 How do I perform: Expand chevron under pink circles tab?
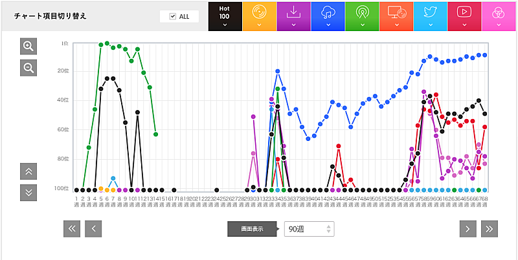(499, 25)
